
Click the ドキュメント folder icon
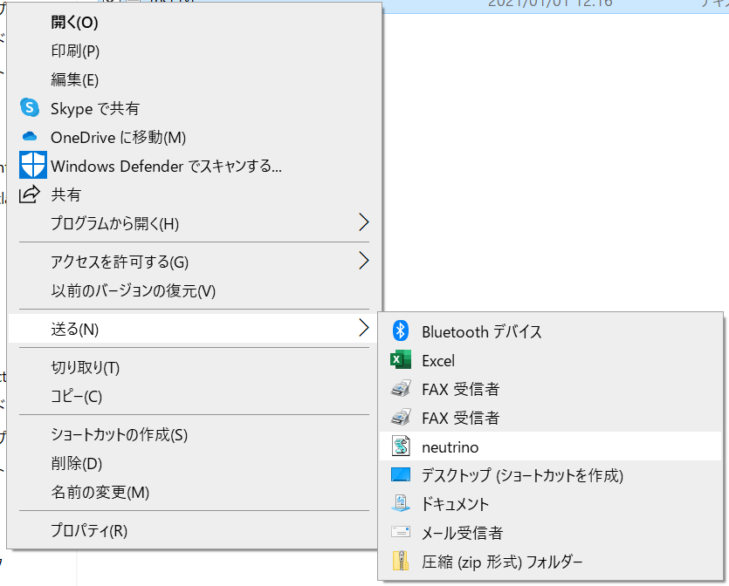pyautogui.click(x=401, y=504)
